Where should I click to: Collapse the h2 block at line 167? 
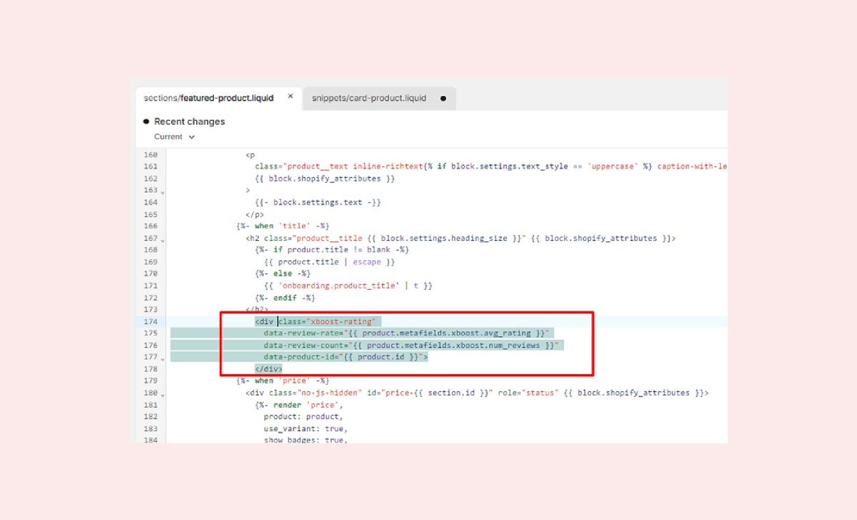click(x=163, y=240)
